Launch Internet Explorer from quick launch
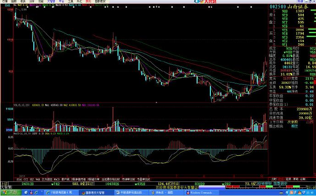The width and height of the screenshot is (316, 196). pyautogui.click(x=37, y=193)
